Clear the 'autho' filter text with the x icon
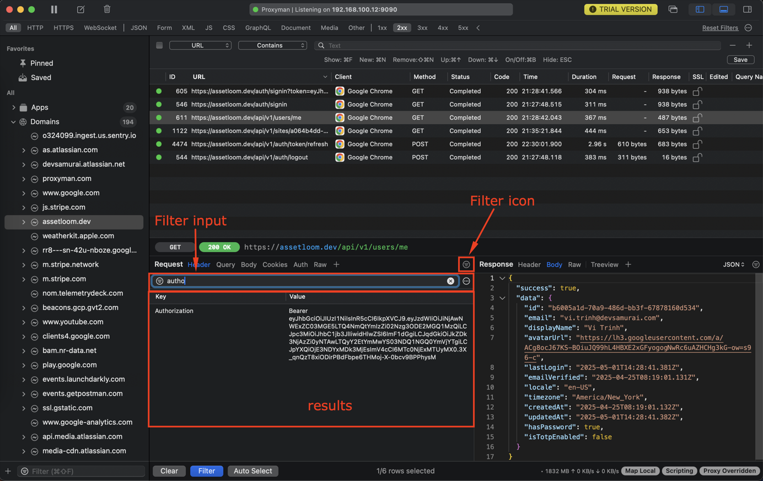The width and height of the screenshot is (763, 481). 450,281
